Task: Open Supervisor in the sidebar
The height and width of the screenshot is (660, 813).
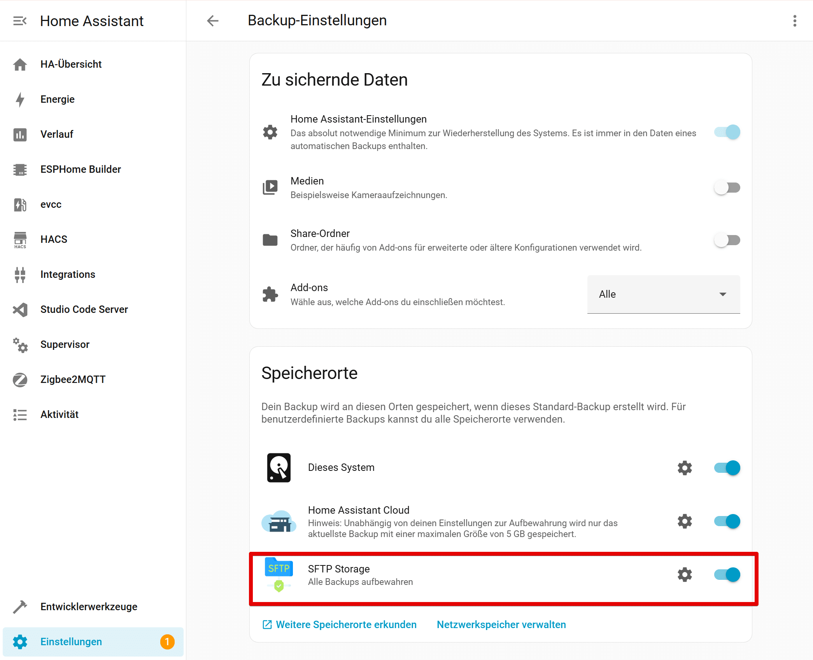Action: pyautogui.click(x=93, y=344)
